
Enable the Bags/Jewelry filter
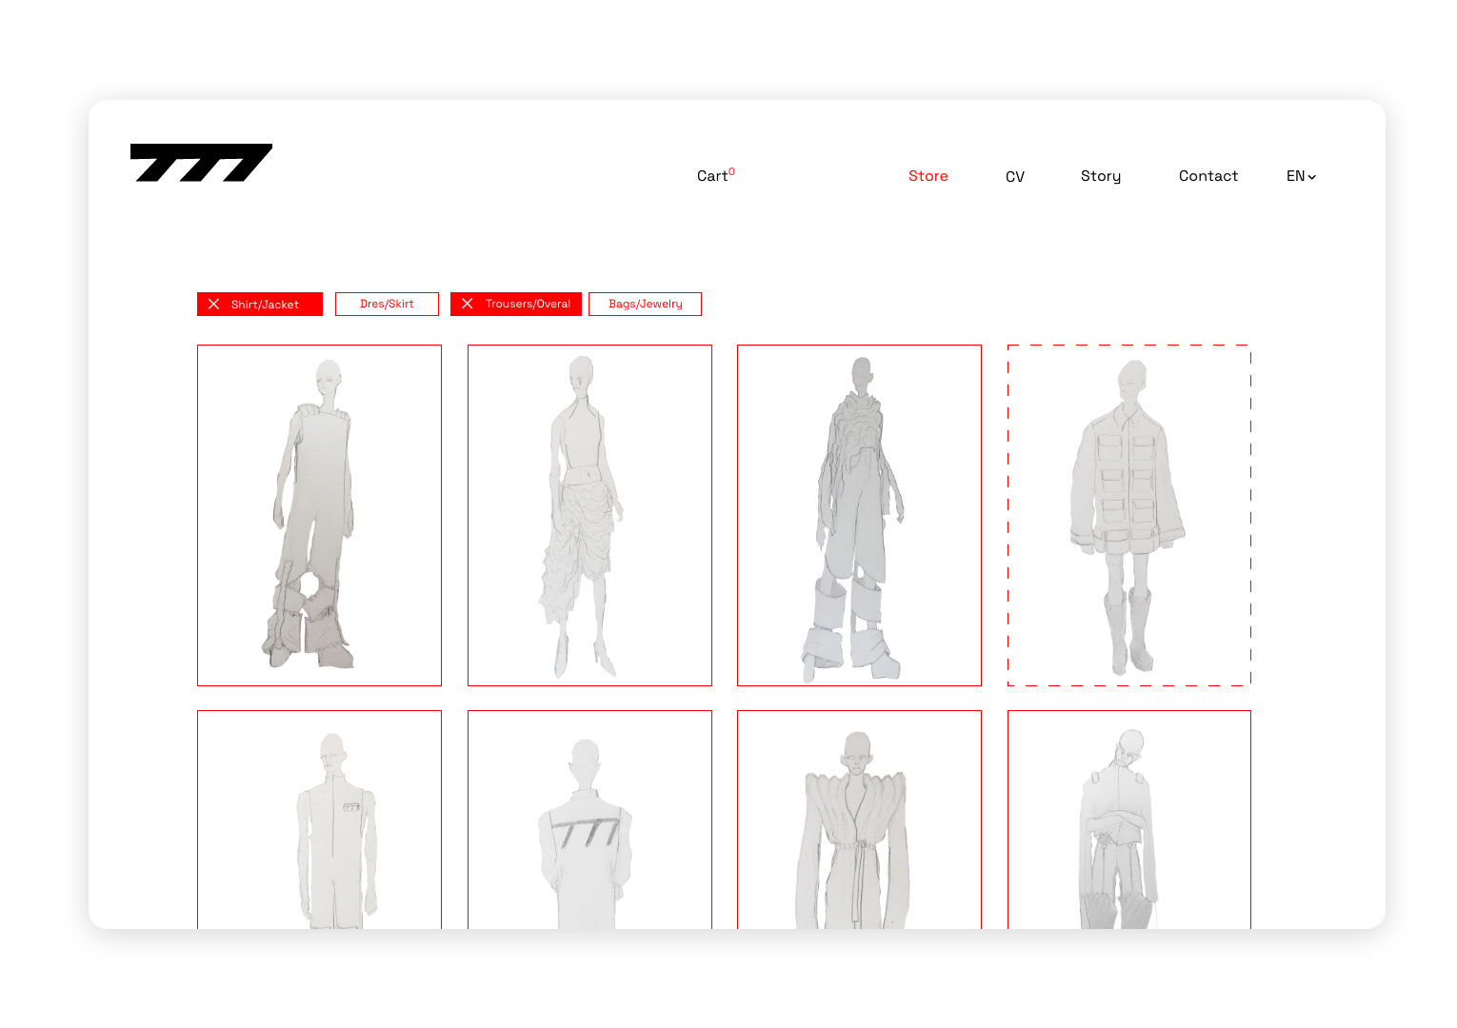645,304
